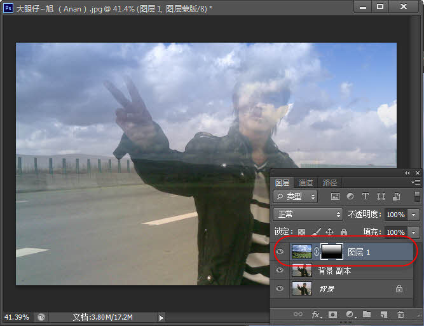The image size is (424, 326).
Task: Click the lock position move icon
Action: [x=330, y=232]
